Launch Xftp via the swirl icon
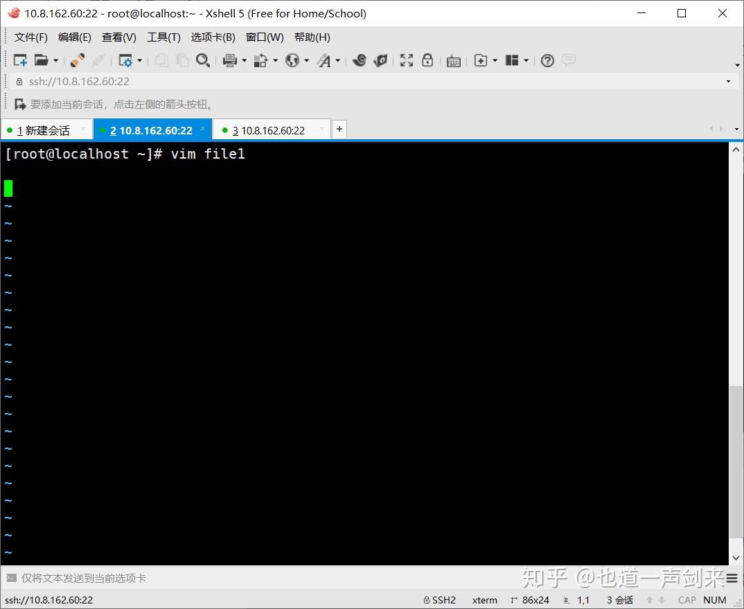This screenshot has width=744, height=609. pyautogui.click(x=360, y=60)
